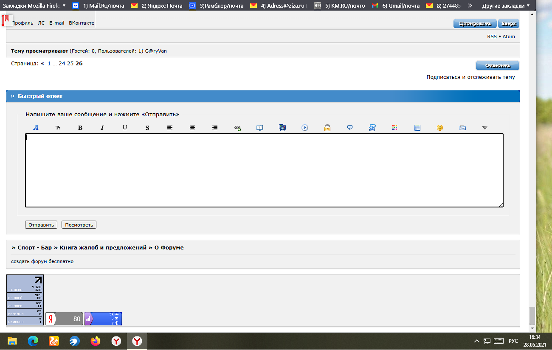
Task: Click in the quick reply message box
Action: tap(264, 171)
